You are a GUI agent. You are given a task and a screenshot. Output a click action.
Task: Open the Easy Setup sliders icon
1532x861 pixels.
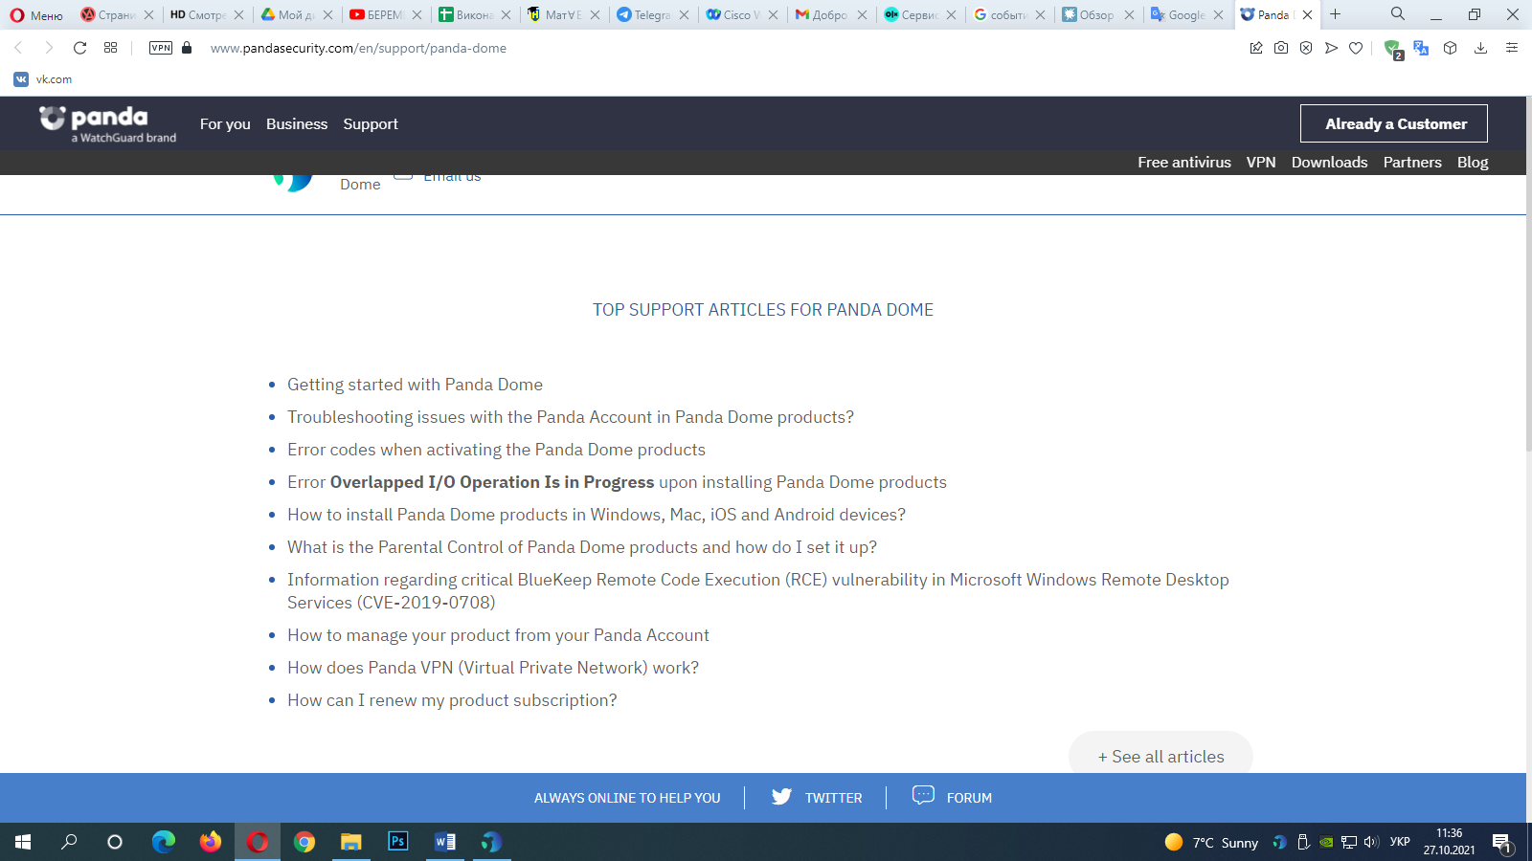click(x=1512, y=48)
